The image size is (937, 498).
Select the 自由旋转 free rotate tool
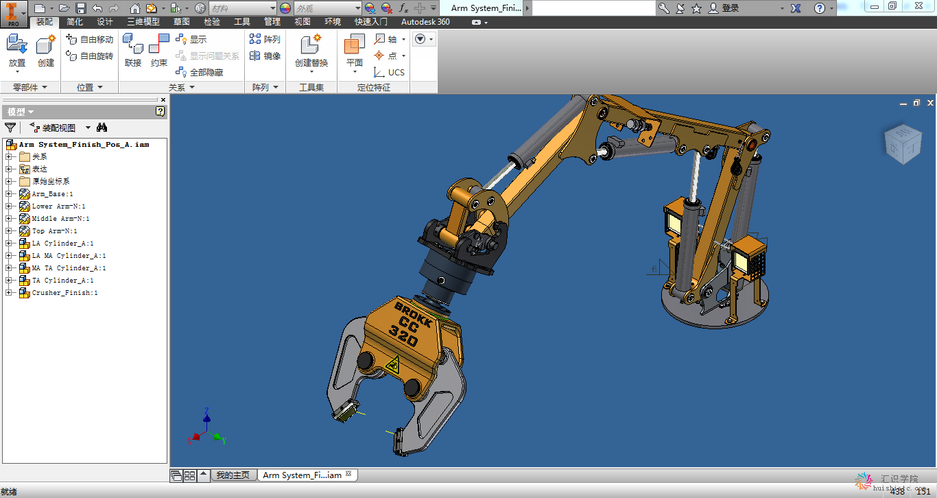point(89,56)
